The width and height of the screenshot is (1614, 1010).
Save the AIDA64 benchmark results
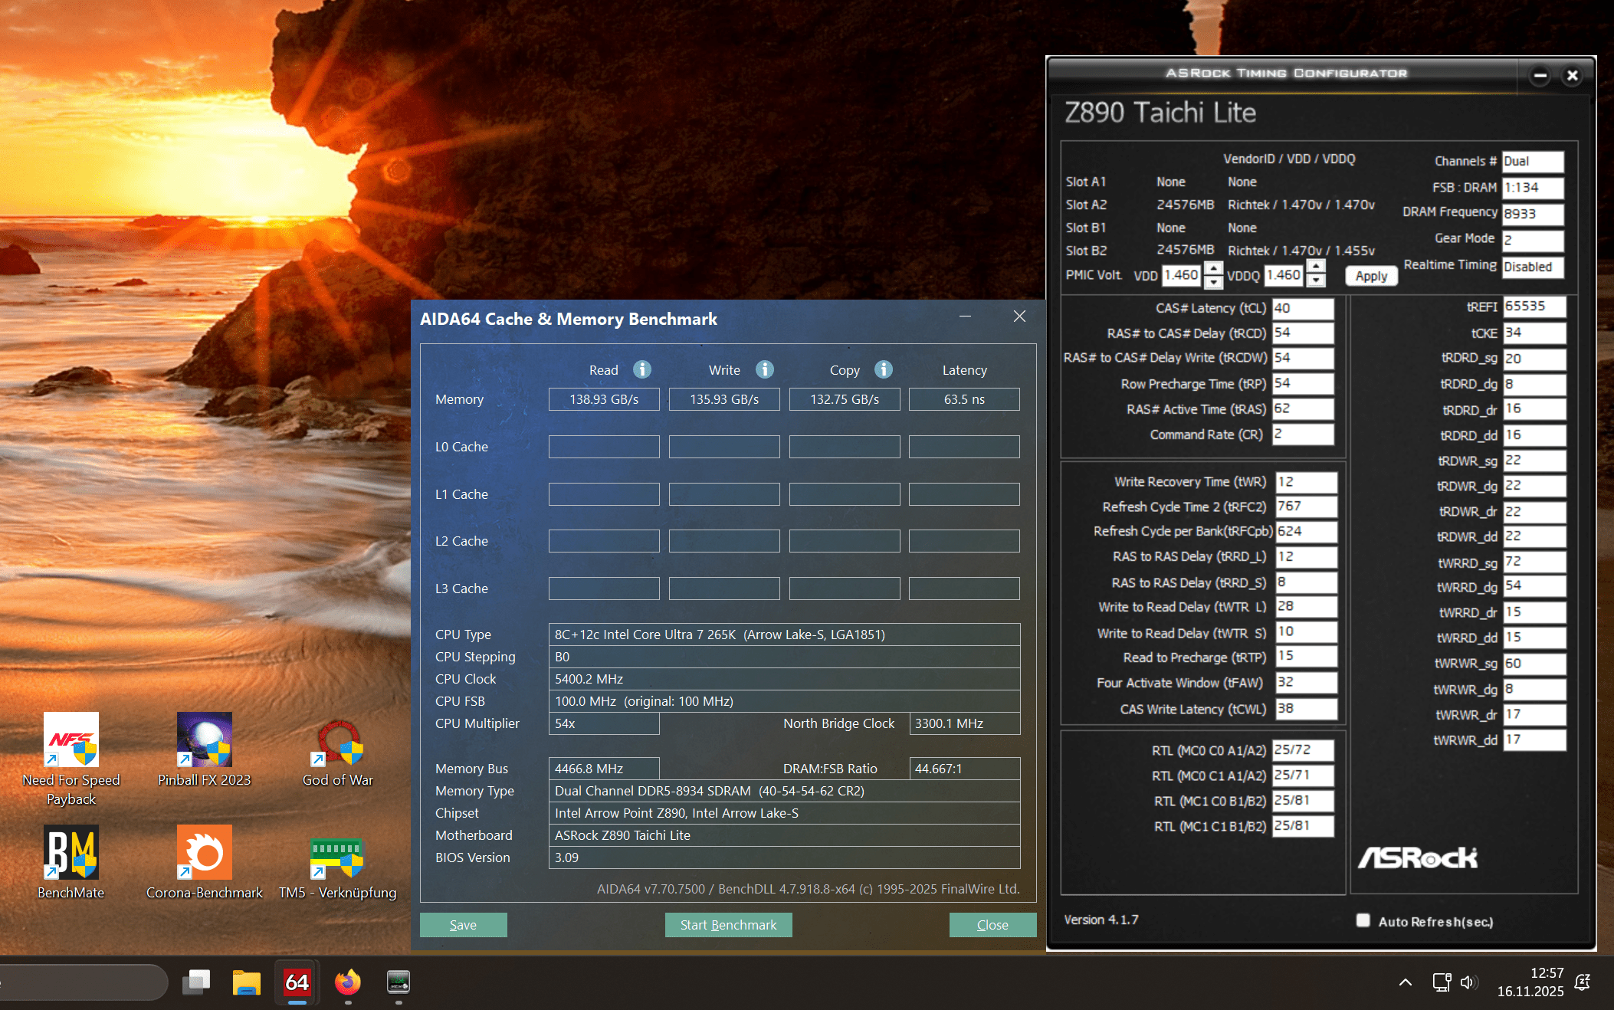[463, 925]
